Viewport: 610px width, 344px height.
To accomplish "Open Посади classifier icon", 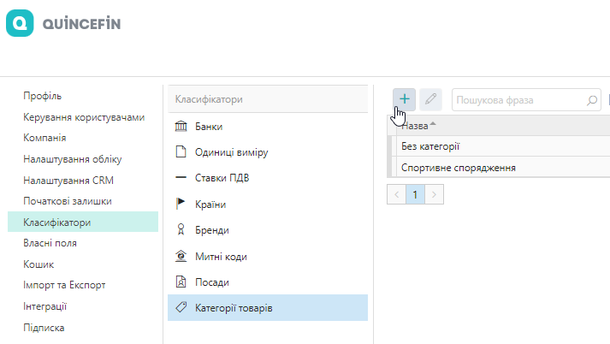I will 181,282.
